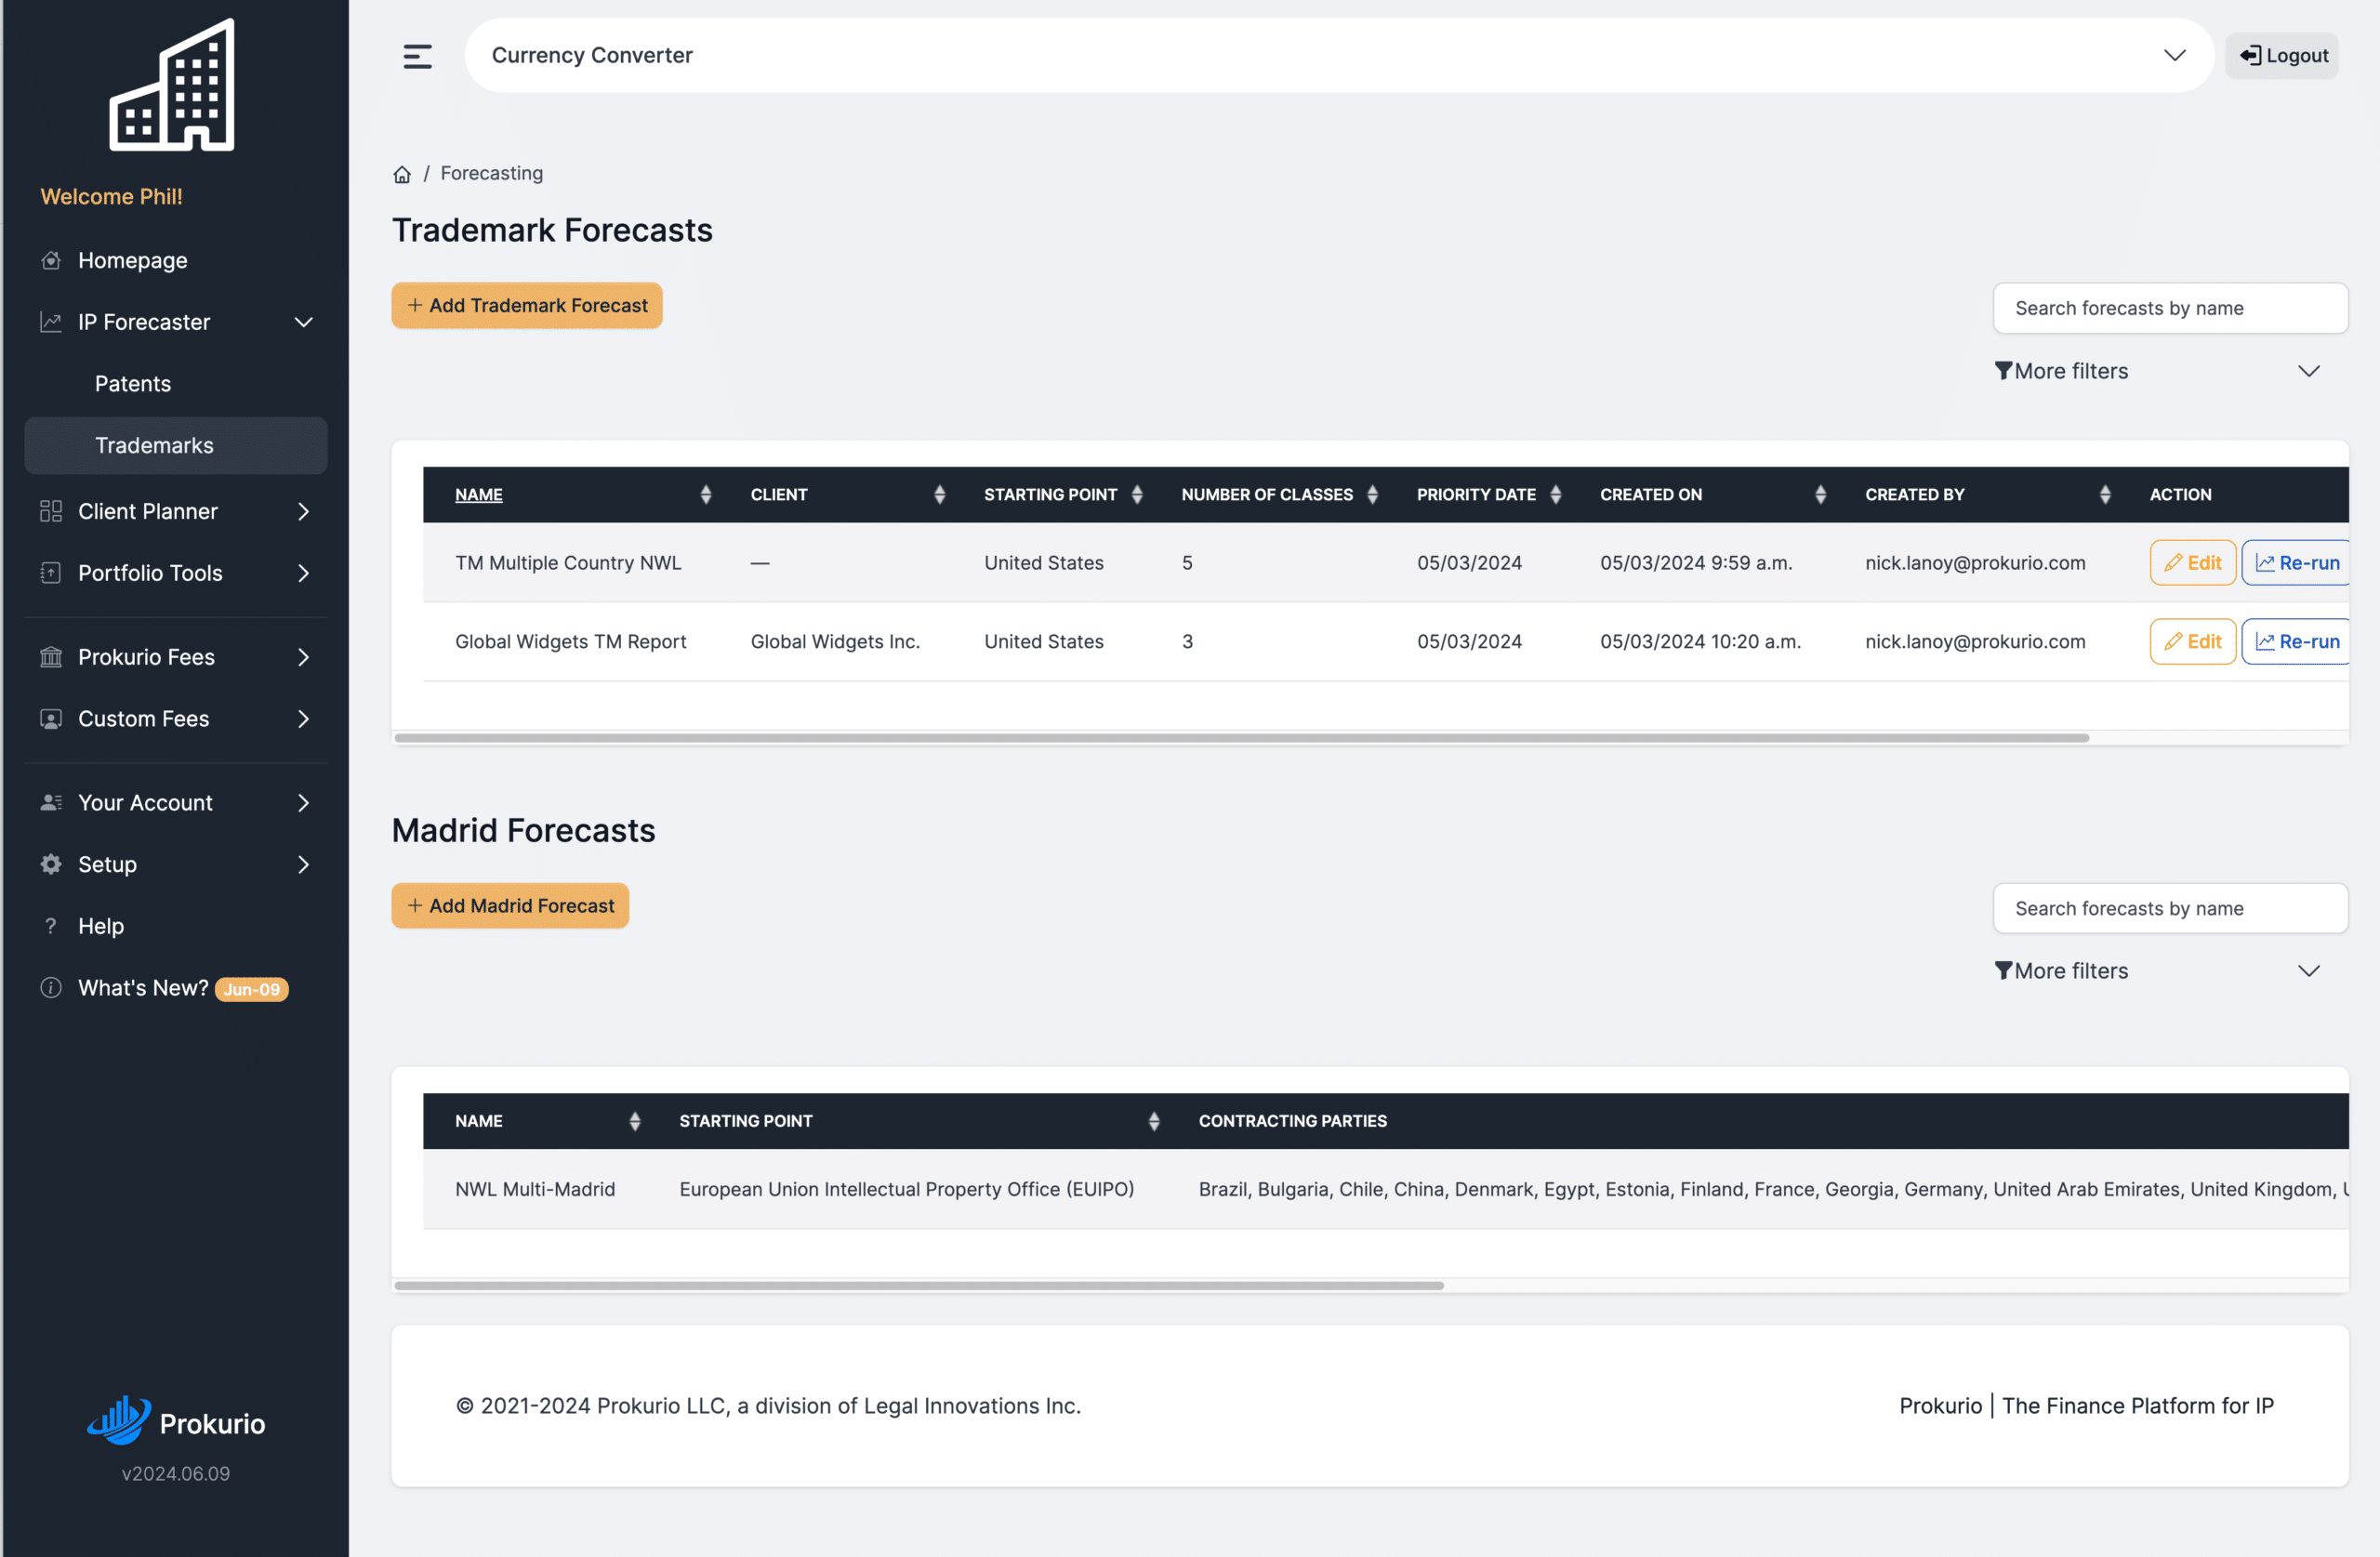Click the Prokurio Fees bank icon
2380x1557 pixels.
click(51, 657)
